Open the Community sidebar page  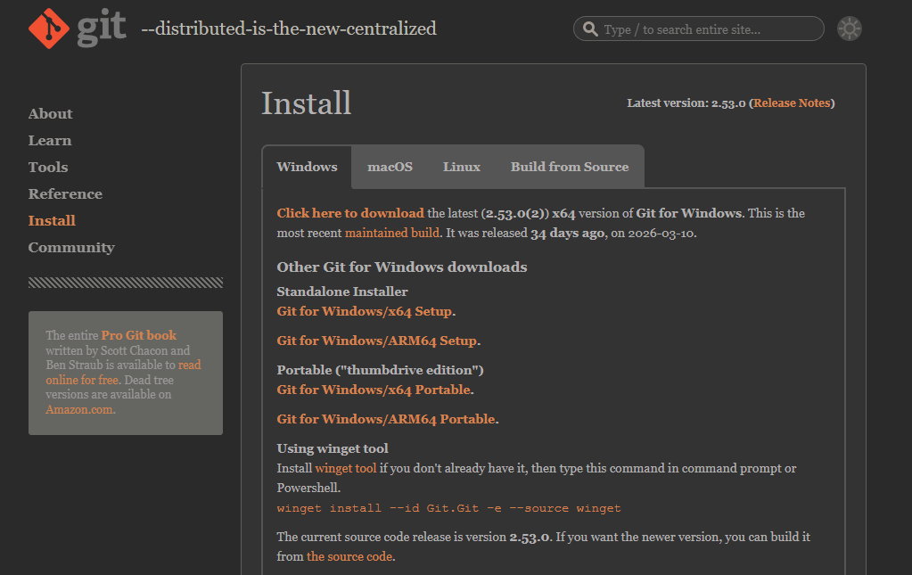pyautogui.click(x=71, y=247)
